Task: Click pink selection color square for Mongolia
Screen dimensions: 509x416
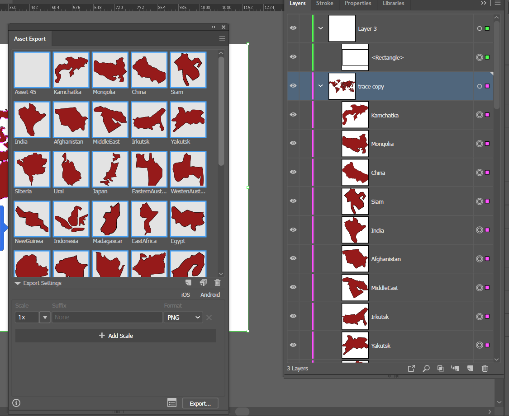Action: (x=487, y=144)
